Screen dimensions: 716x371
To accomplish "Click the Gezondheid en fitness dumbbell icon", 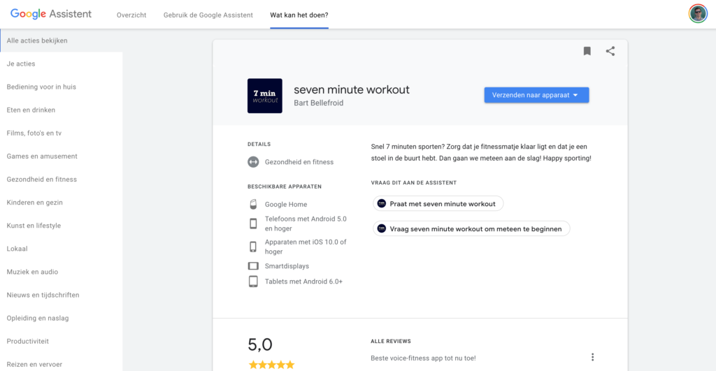I will pyautogui.click(x=253, y=162).
